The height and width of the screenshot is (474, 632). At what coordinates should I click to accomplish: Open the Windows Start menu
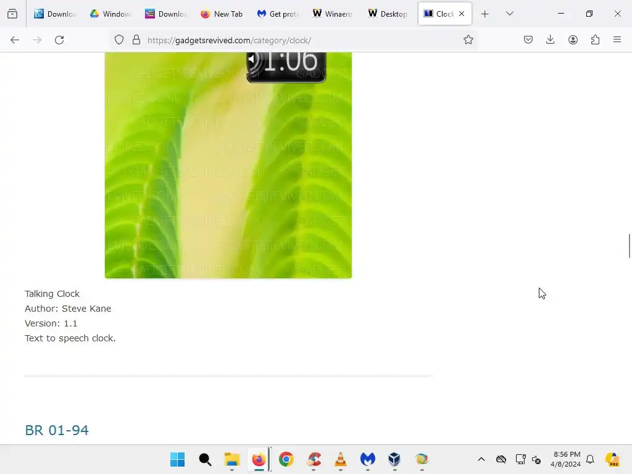point(177,459)
